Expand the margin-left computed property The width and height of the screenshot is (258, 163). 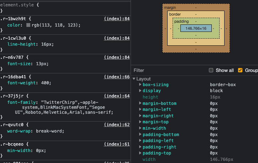click(x=140, y=109)
